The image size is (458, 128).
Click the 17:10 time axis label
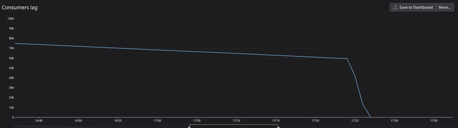[x=236, y=121]
